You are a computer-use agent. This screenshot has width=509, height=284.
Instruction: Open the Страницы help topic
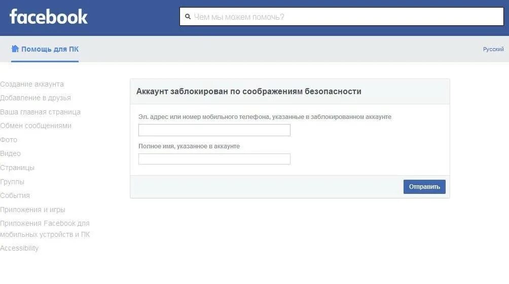tap(17, 168)
